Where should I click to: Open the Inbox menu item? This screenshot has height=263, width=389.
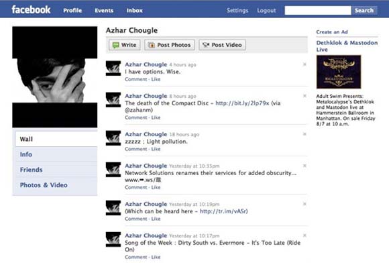[134, 11]
